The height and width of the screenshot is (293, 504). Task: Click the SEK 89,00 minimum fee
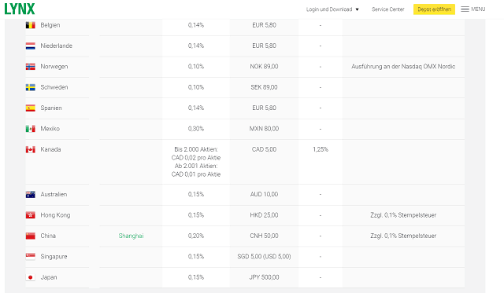click(265, 87)
